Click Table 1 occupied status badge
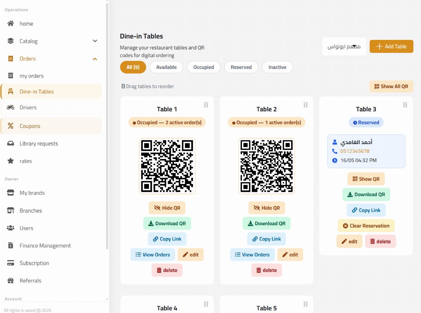The image size is (421, 313). point(167,123)
